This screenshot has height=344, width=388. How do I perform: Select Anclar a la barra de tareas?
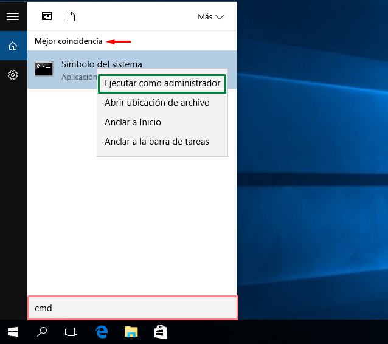[x=157, y=142]
